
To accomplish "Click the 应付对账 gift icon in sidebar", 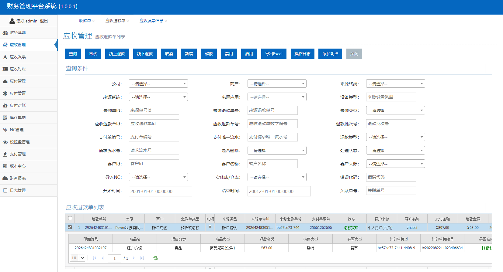I will click(x=5, y=106).
